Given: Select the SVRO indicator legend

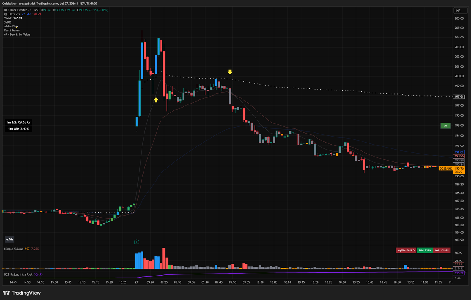Looking at the screenshot, I should click(x=8, y=22).
